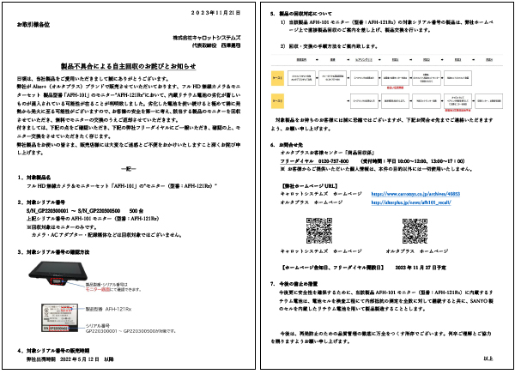Click the first yellow case box in flowchart
Screen dimensions: 515x374
pyautogui.click(x=277, y=78)
